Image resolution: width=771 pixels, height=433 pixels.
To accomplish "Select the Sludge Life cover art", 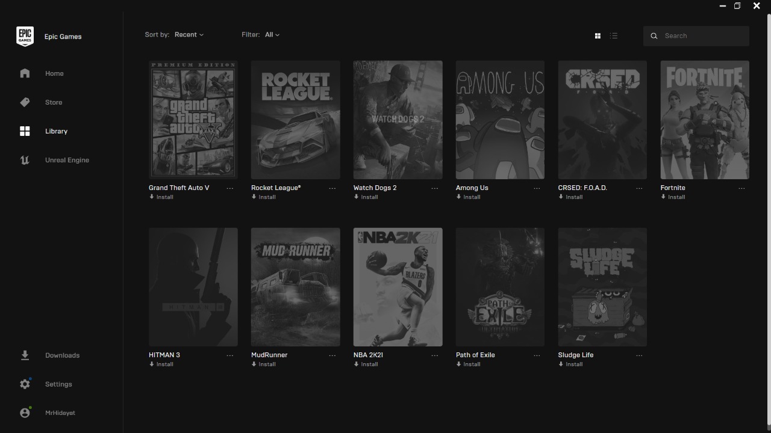I will coord(602,287).
